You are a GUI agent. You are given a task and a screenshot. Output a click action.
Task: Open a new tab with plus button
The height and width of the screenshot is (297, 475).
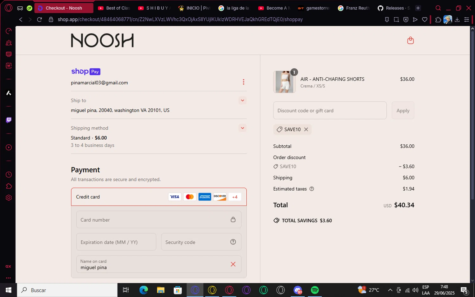418,8
